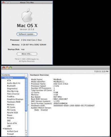Click the 2 GHz Intel Core 2 Duo text

[31, 40]
